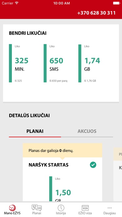Open the Planai phone and 4G icon
The width and height of the screenshot is (122, 217).
pos(37,208)
